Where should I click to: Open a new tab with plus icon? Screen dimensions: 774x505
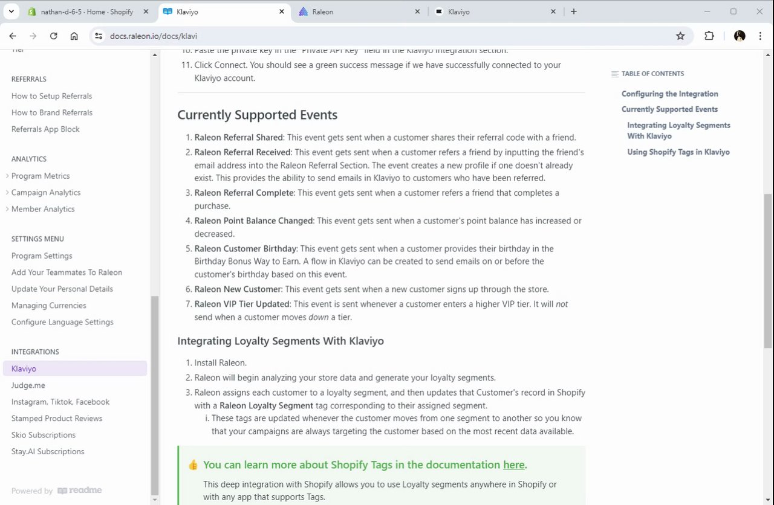tap(573, 11)
